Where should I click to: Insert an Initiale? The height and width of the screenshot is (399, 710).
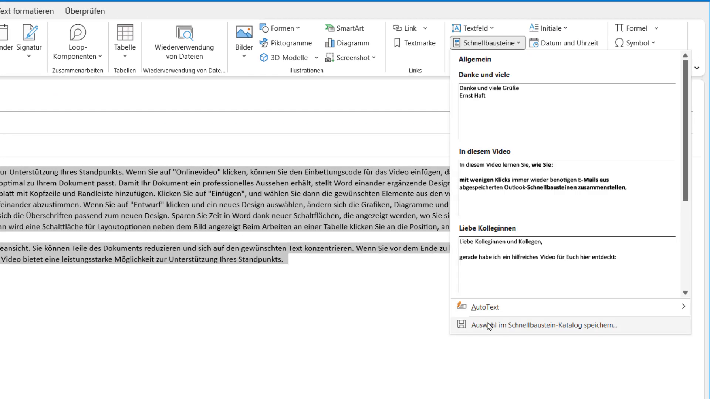(x=548, y=28)
